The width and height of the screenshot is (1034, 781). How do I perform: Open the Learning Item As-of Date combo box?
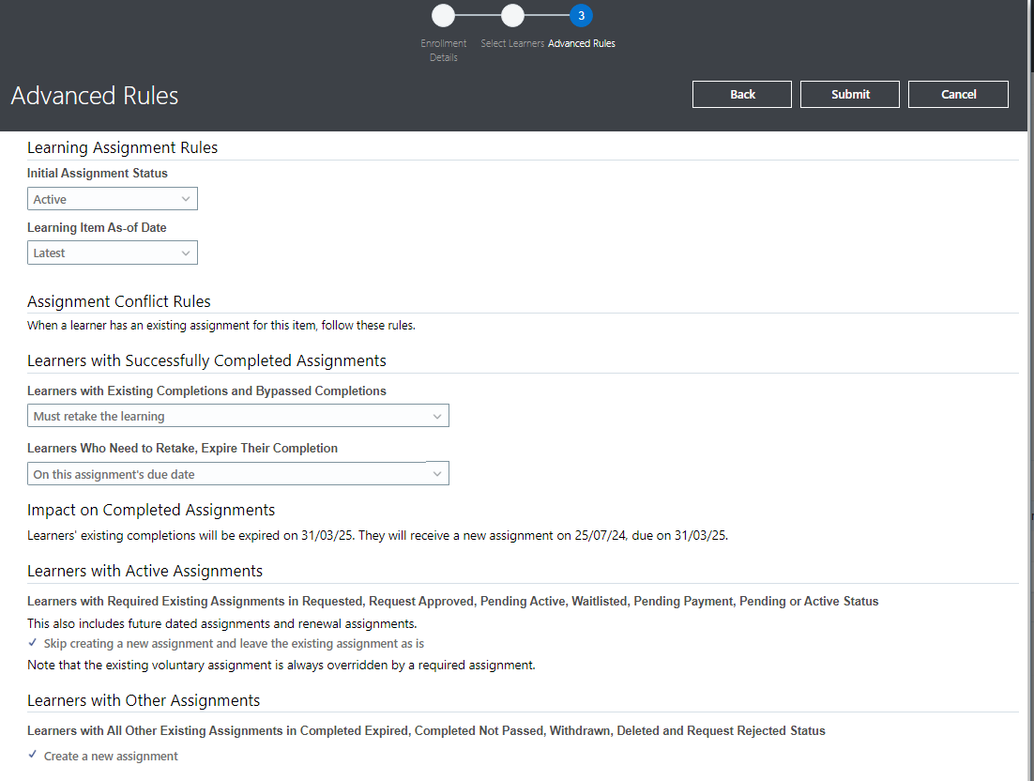pos(112,253)
